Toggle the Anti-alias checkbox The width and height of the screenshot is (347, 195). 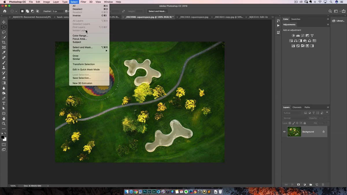coord(67,11)
